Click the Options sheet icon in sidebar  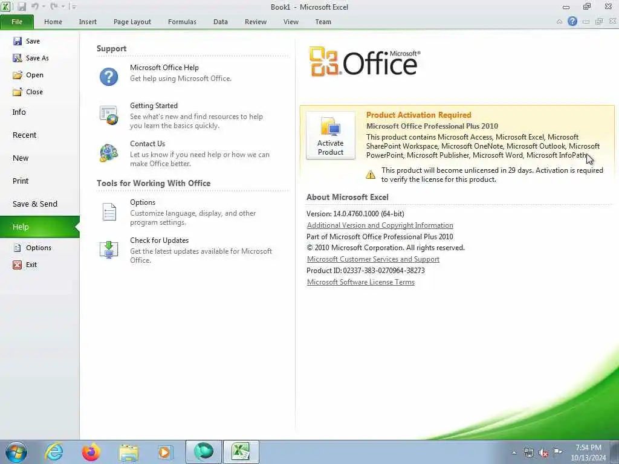pos(18,248)
